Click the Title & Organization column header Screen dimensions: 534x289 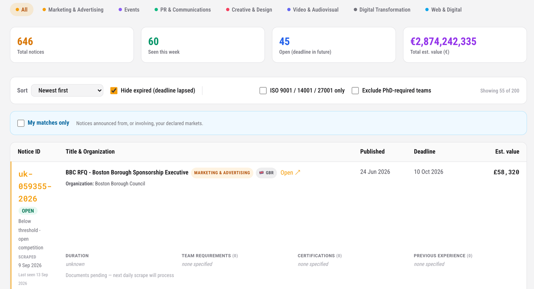point(90,151)
